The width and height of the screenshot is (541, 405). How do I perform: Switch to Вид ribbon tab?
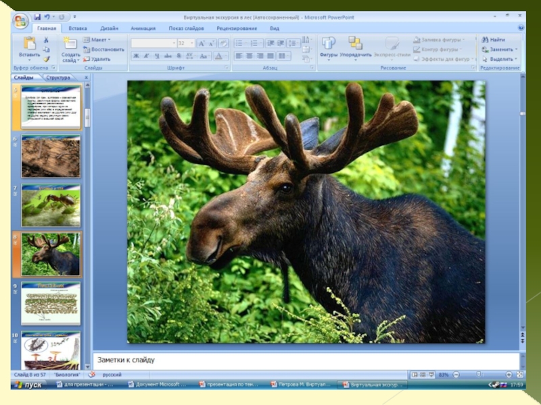275,28
